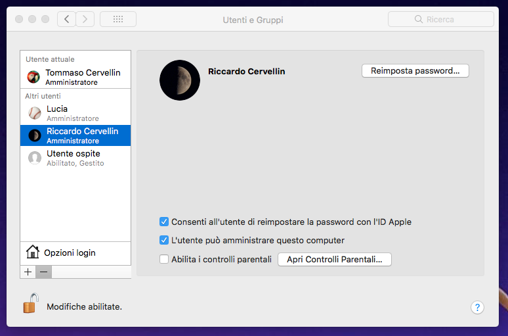Open Opzioni login

tap(75, 253)
